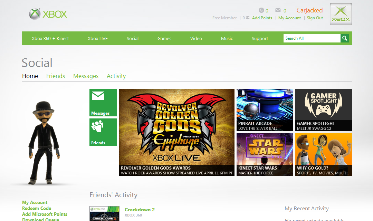Open Xbox 360 + Kinect menu
The height and width of the screenshot is (221, 373).
[x=50, y=39]
